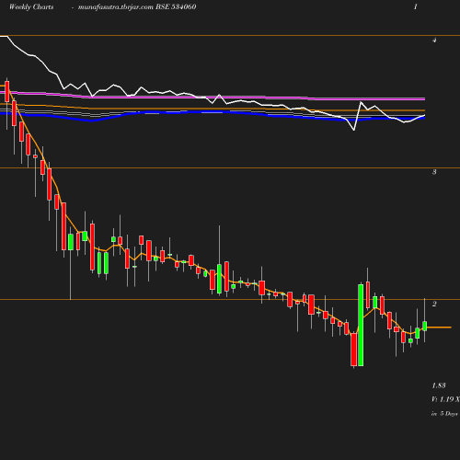Click the volume text 'V: 1.19 X'

(445, 399)
